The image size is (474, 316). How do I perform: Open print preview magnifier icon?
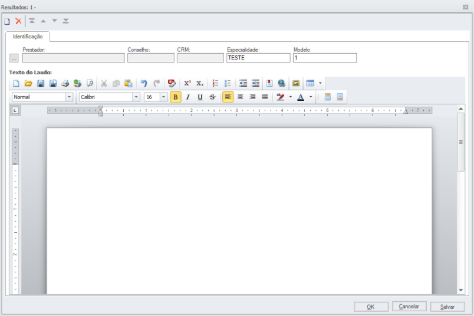(90, 83)
